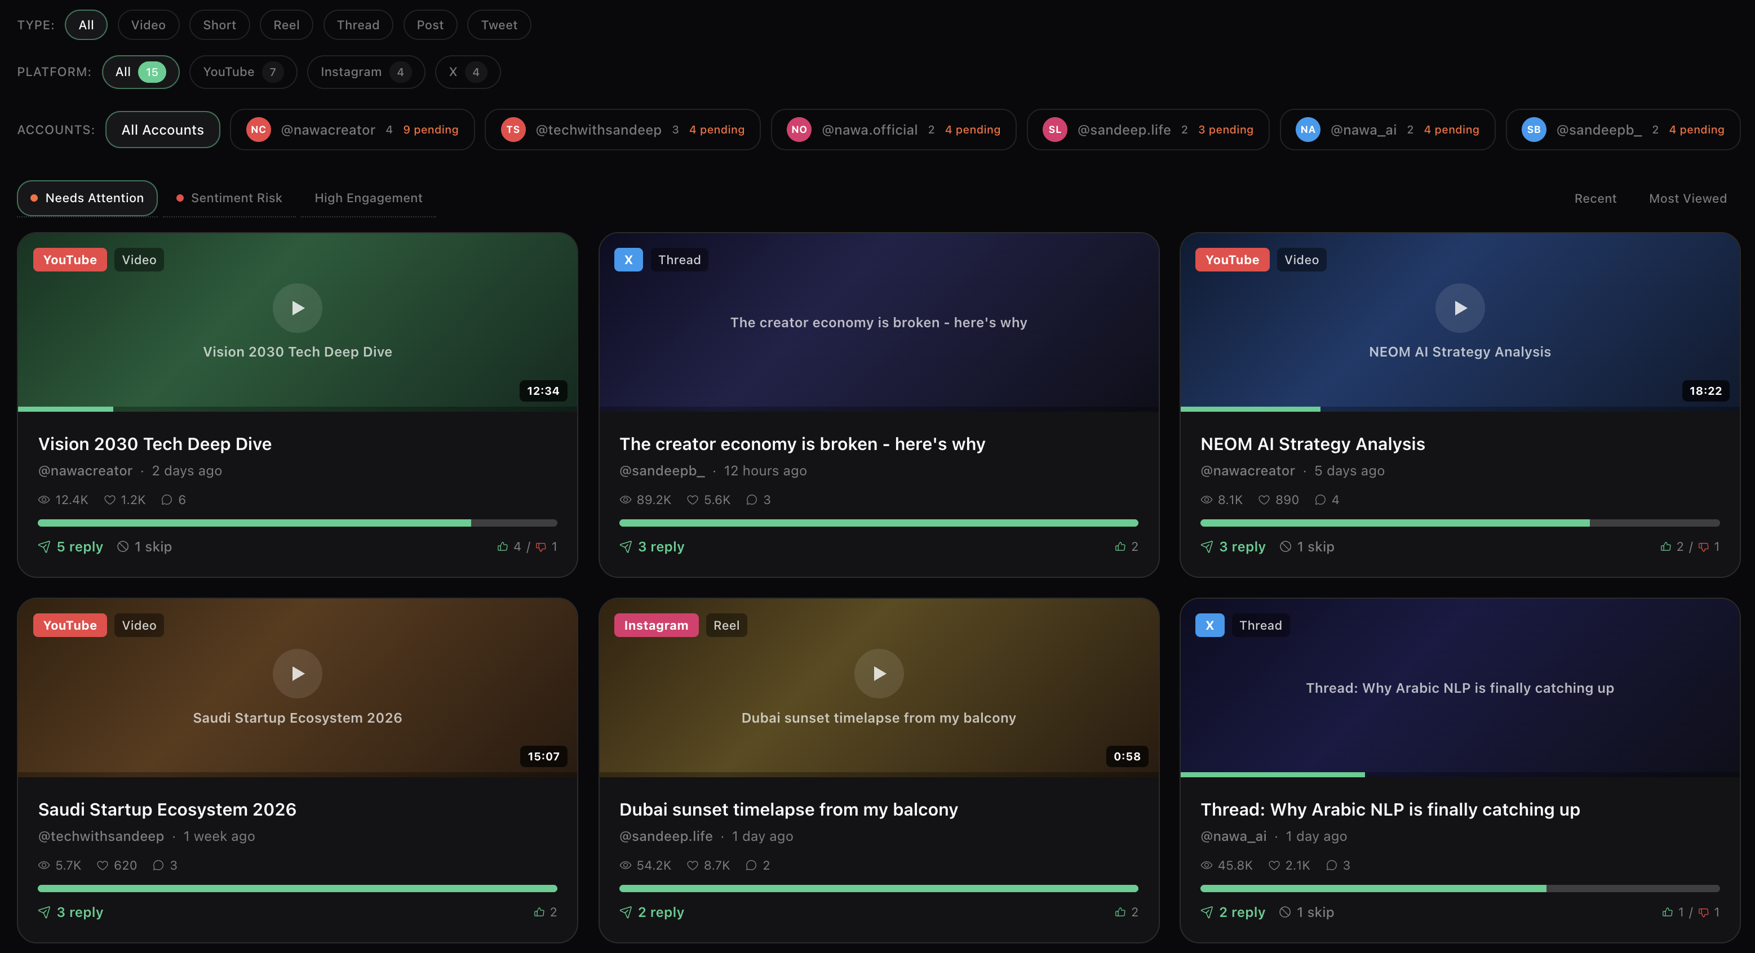Click the X platform badge on creator economy card
The height and width of the screenshot is (953, 1755).
click(x=628, y=259)
